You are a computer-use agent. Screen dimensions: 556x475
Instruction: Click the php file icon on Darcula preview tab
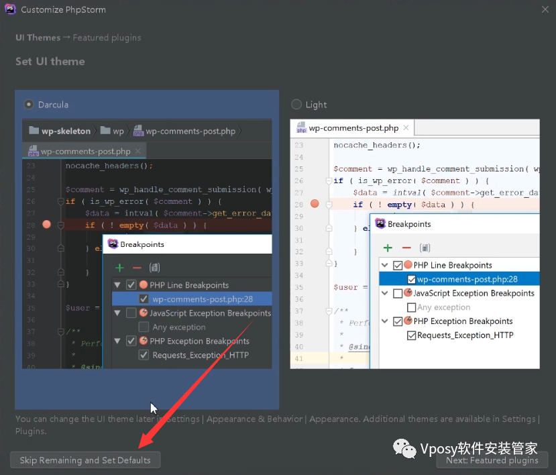click(x=34, y=151)
